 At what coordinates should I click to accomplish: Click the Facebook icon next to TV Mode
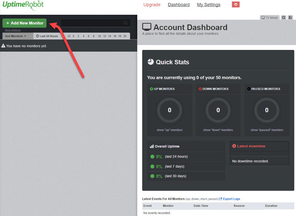point(290,17)
